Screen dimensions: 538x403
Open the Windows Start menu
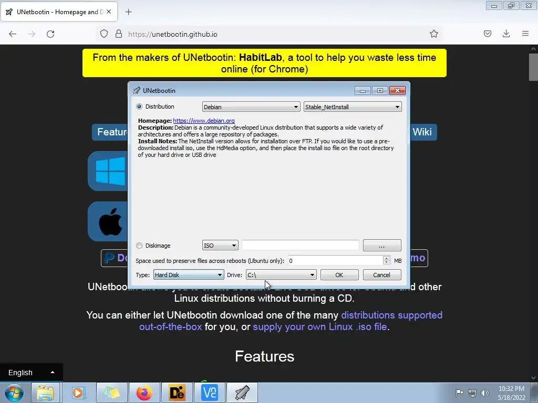(x=14, y=393)
